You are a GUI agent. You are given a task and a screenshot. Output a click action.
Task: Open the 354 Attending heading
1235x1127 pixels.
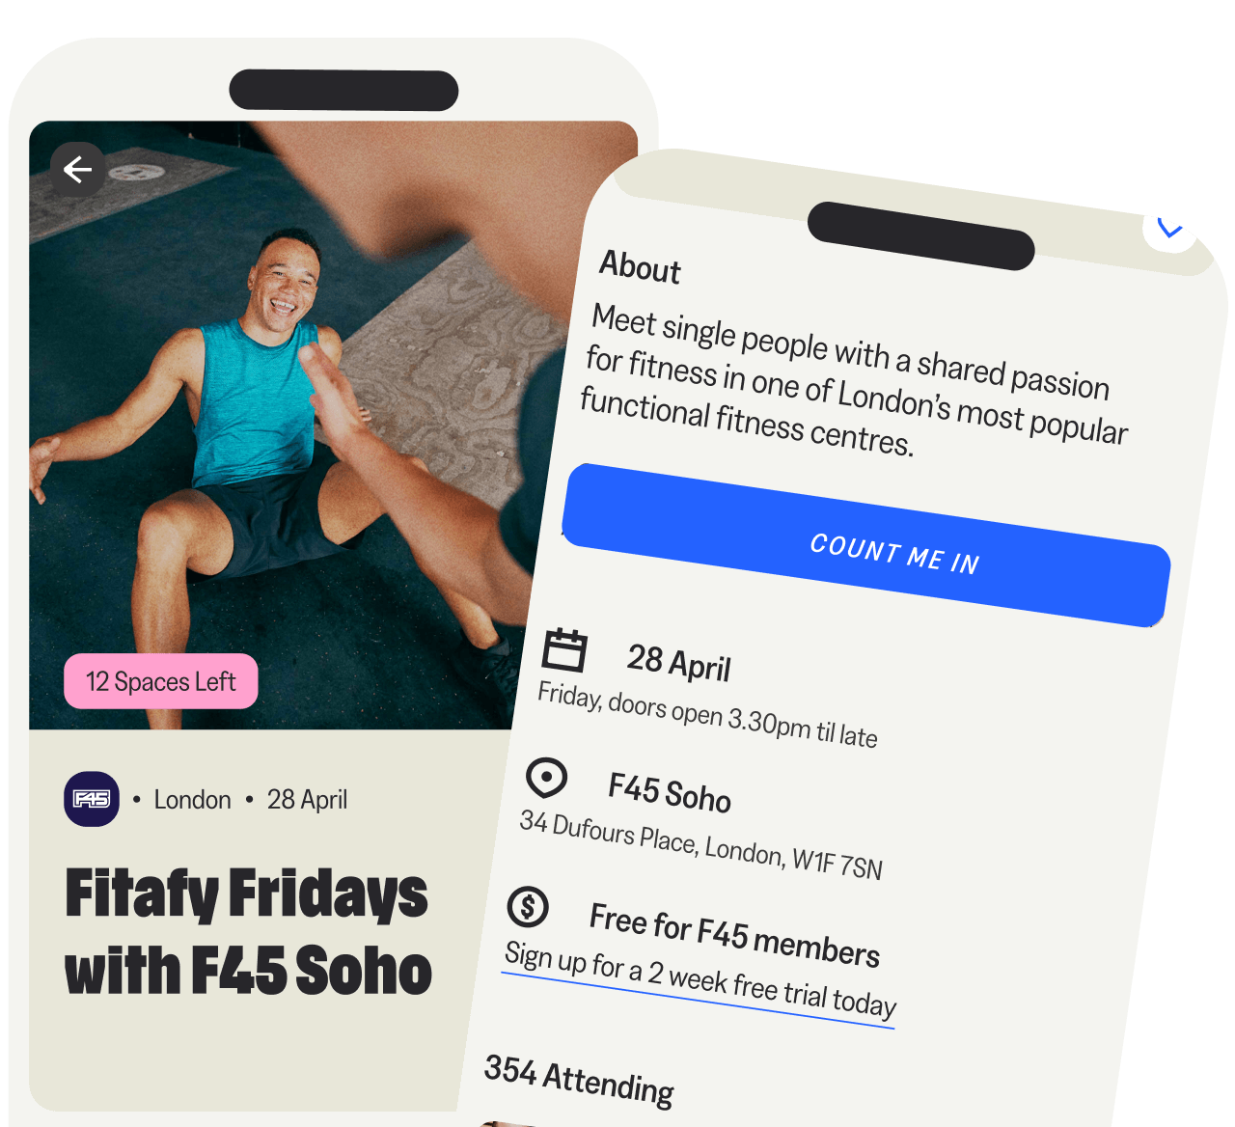coord(579,1080)
